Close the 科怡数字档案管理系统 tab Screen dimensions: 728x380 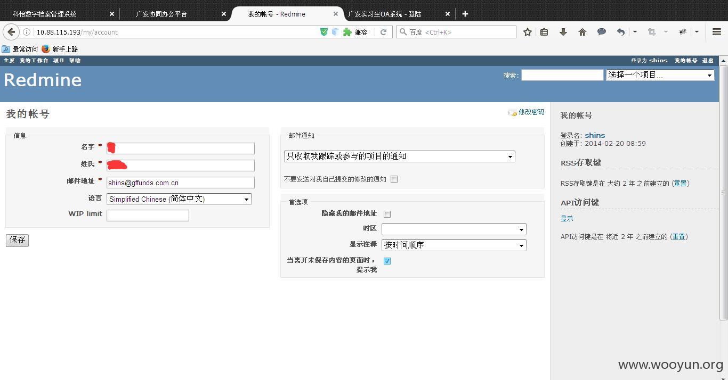[112, 14]
